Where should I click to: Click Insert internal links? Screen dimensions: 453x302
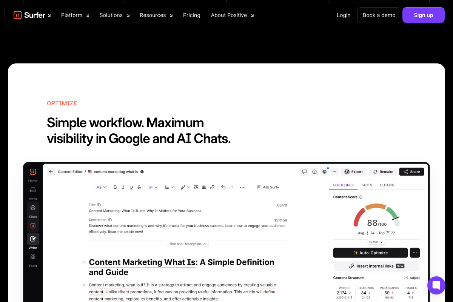coord(376,266)
